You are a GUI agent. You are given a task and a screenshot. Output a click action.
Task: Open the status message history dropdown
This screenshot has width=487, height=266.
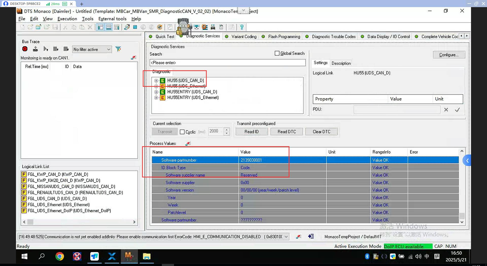tap(286, 237)
